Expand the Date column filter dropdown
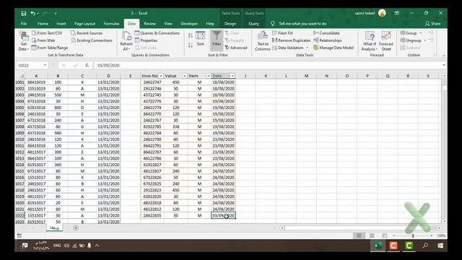The height and width of the screenshot is (260, 462). coord(232,76)
